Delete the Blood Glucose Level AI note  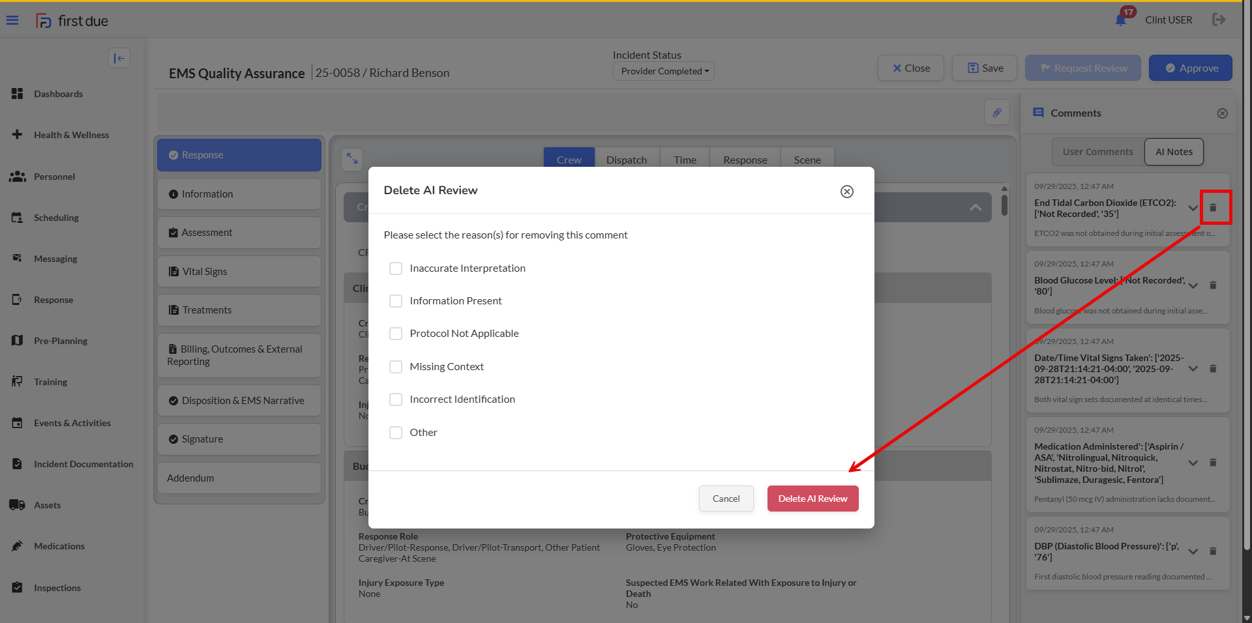[x=1213, y=285]
